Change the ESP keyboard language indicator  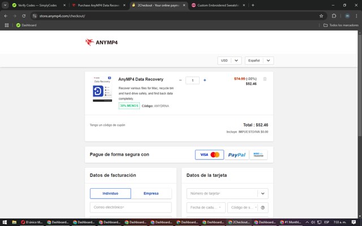click(326, 222)
